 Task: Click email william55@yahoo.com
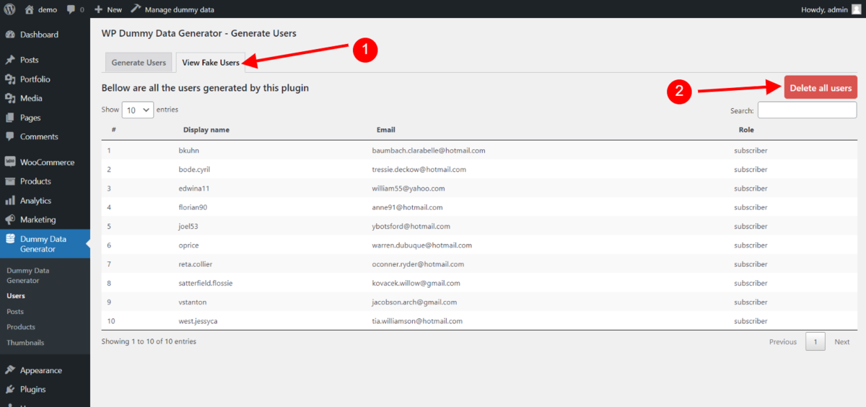[x=408, y=188]
